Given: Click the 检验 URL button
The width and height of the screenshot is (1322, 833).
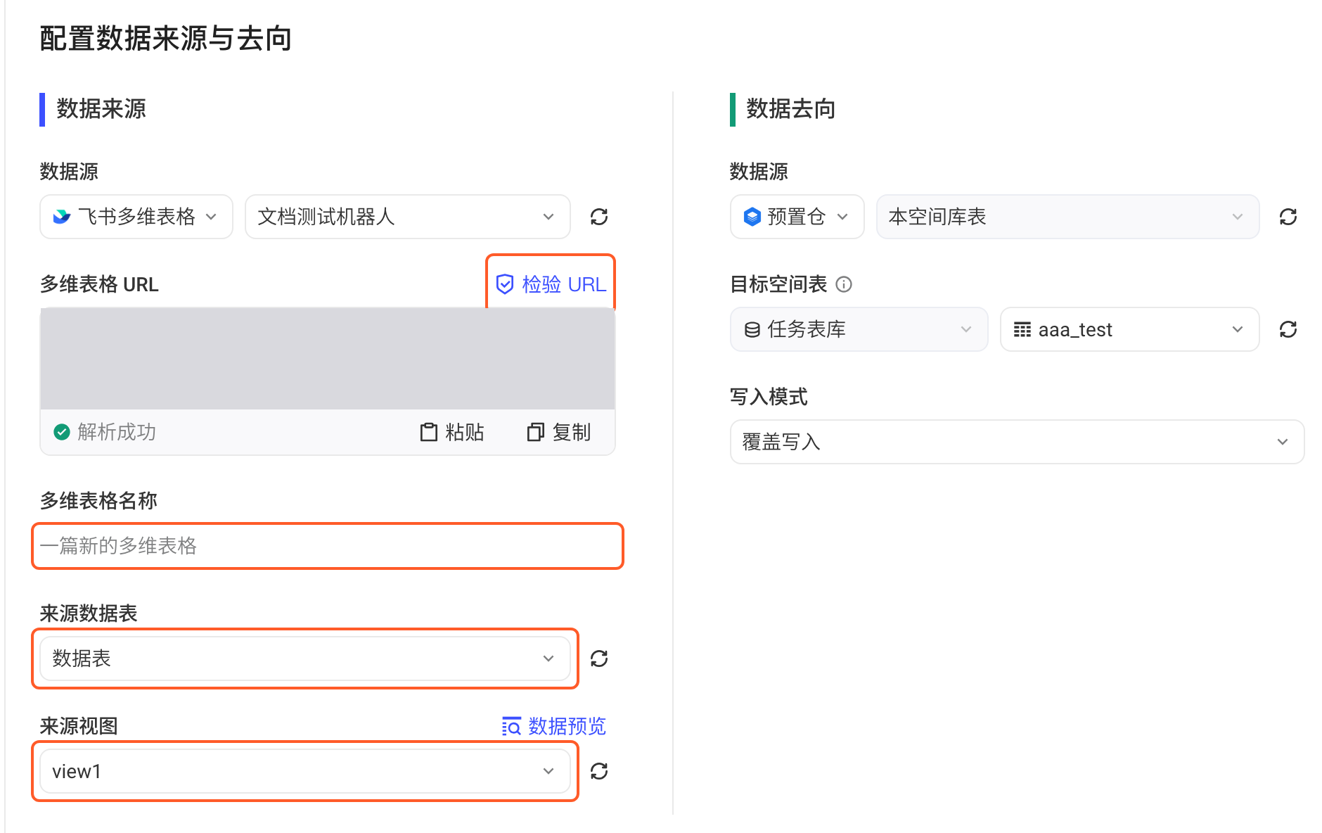Looking at the screenshot, I should coord(551,284).
